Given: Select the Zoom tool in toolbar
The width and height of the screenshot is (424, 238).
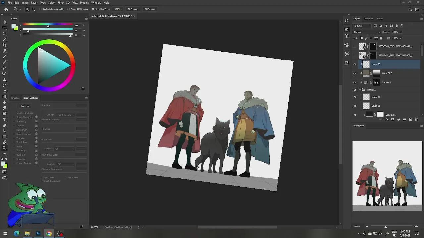Looking at the screenshot, I should [5, 148].
